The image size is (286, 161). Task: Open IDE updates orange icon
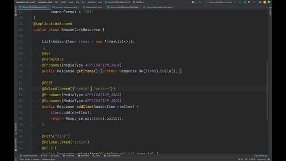coord(265,2)
